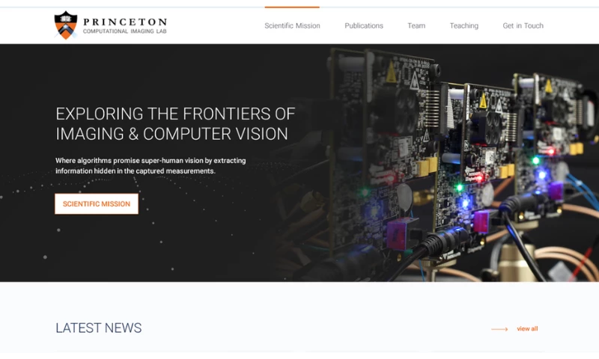
Task: Open the Get in Touch page
Action: coord(523,25)
